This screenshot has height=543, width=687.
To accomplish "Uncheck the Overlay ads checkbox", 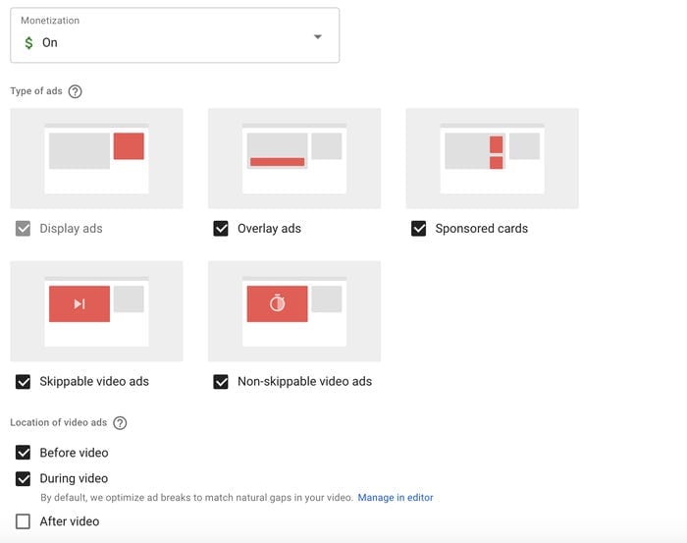I will (221, 229).
